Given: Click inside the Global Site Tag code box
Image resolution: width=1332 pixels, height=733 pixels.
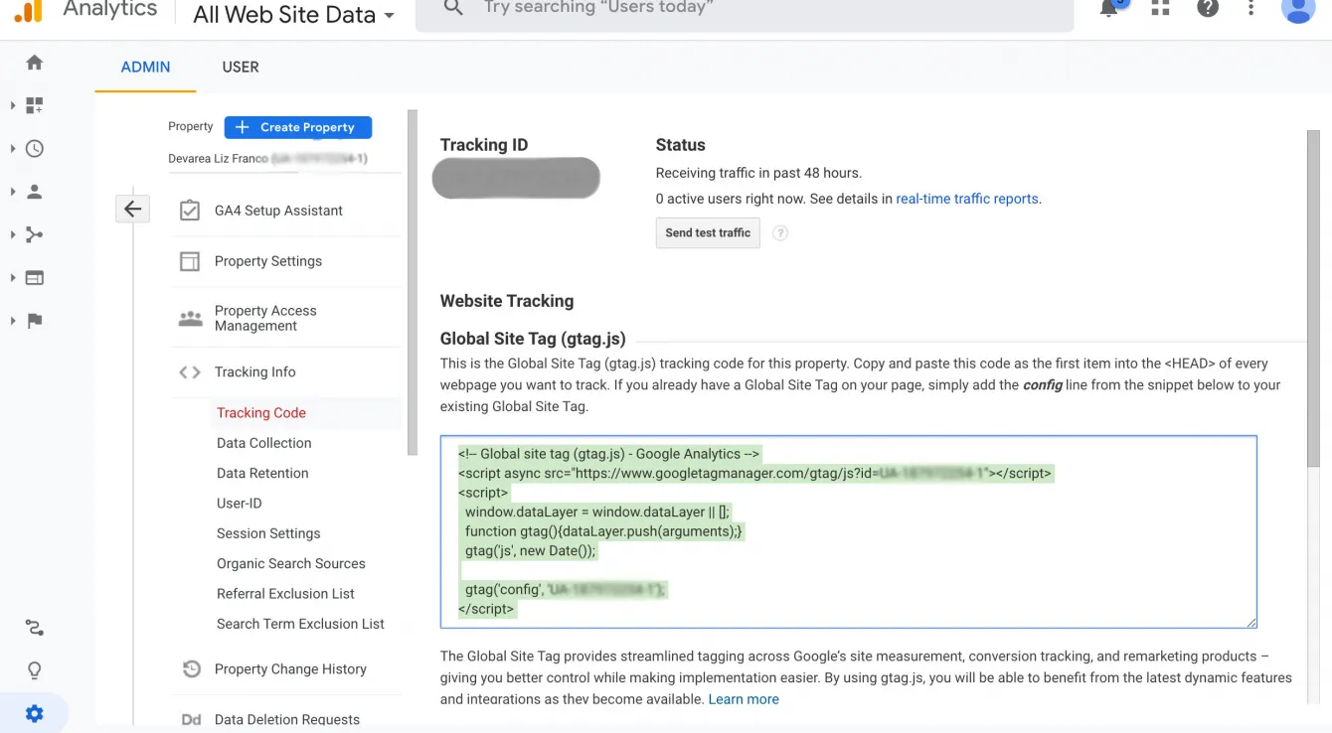Looking at the screenshot, I should click(849, 531).
